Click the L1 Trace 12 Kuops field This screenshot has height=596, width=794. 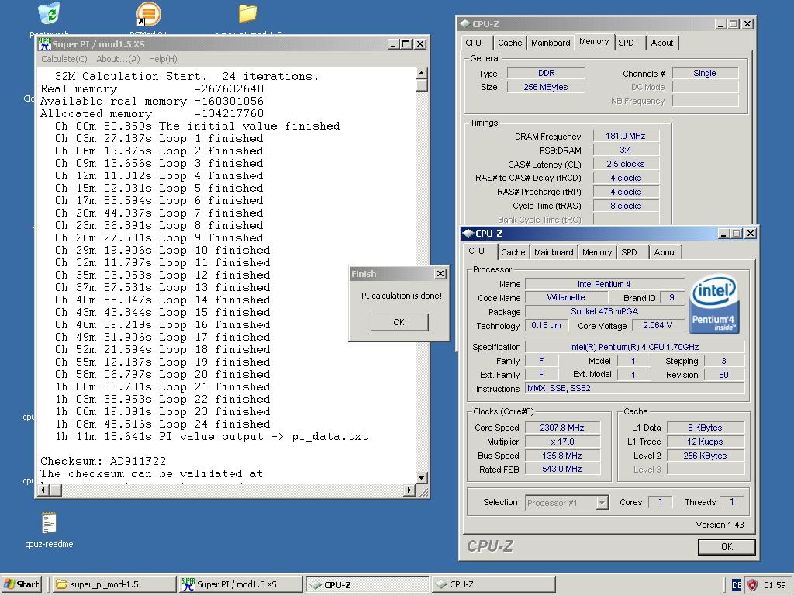click(x=706, y=442)
